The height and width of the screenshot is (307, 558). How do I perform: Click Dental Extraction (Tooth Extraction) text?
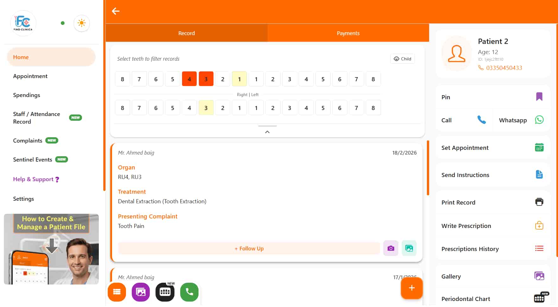[162, 201]
